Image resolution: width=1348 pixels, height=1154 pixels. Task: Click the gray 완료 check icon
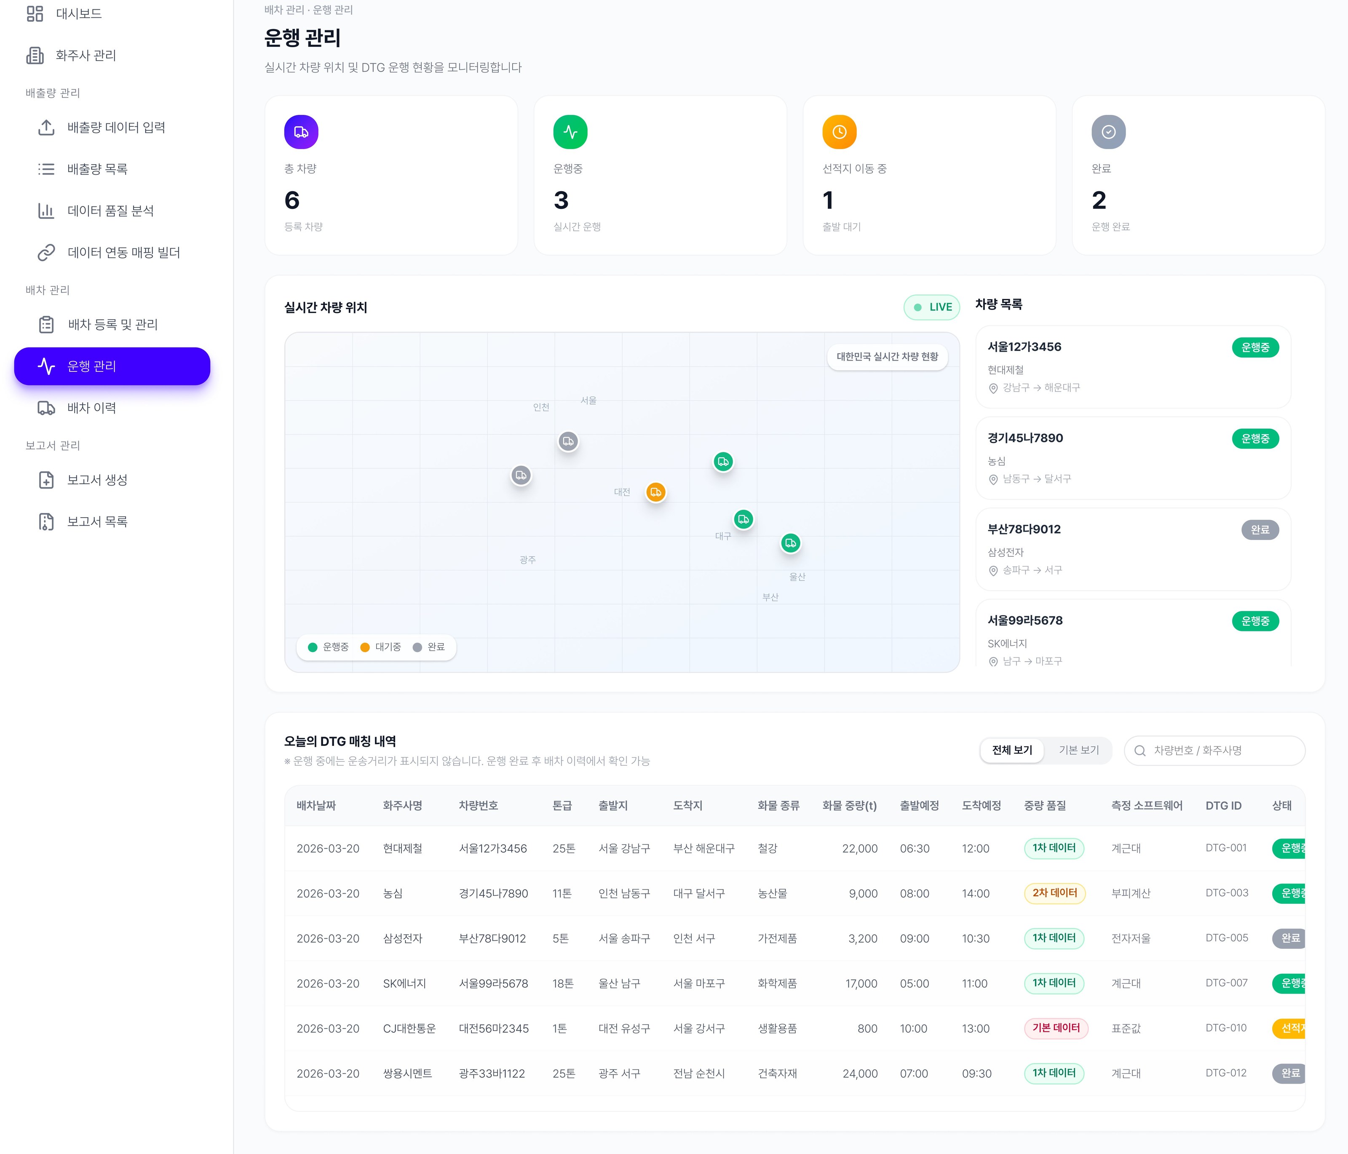click(1109, 132)
